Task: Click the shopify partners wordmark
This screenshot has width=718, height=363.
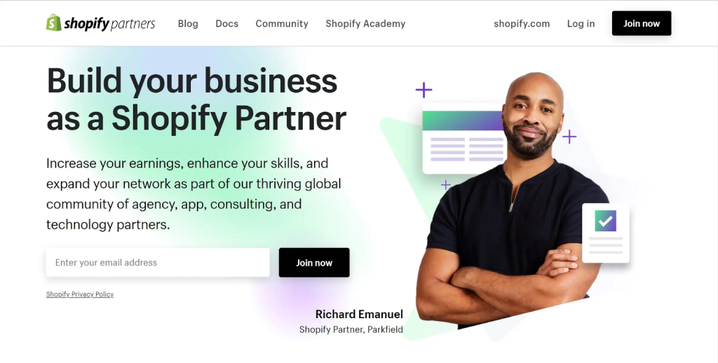Action: coord(109,23)
